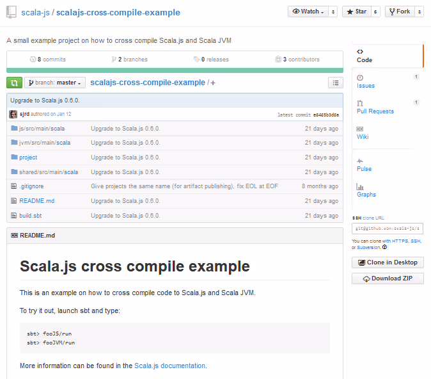431x379 pixels.
Task: Open the branch: master dropdown
Action: [x=55, y=83]
